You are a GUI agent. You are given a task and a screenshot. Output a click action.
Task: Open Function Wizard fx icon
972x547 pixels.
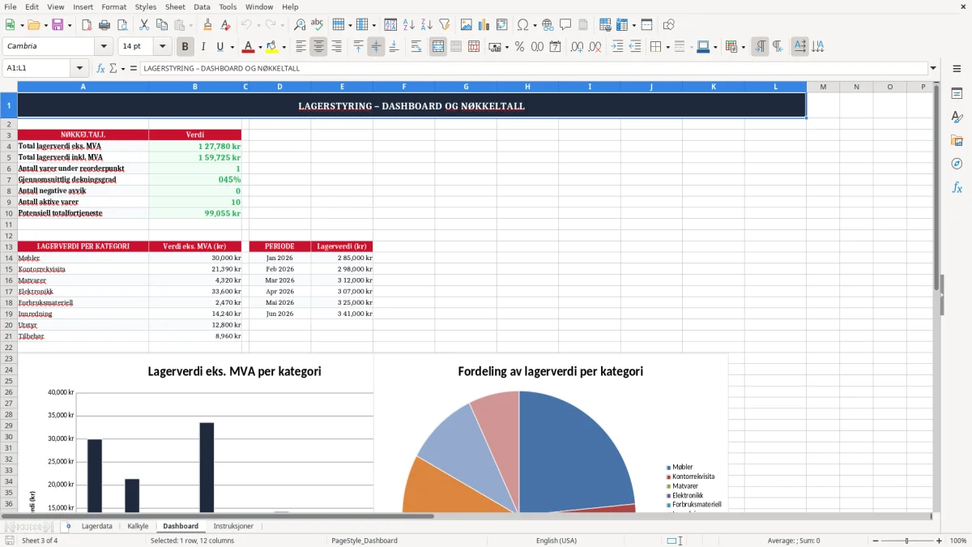(100, 68)
